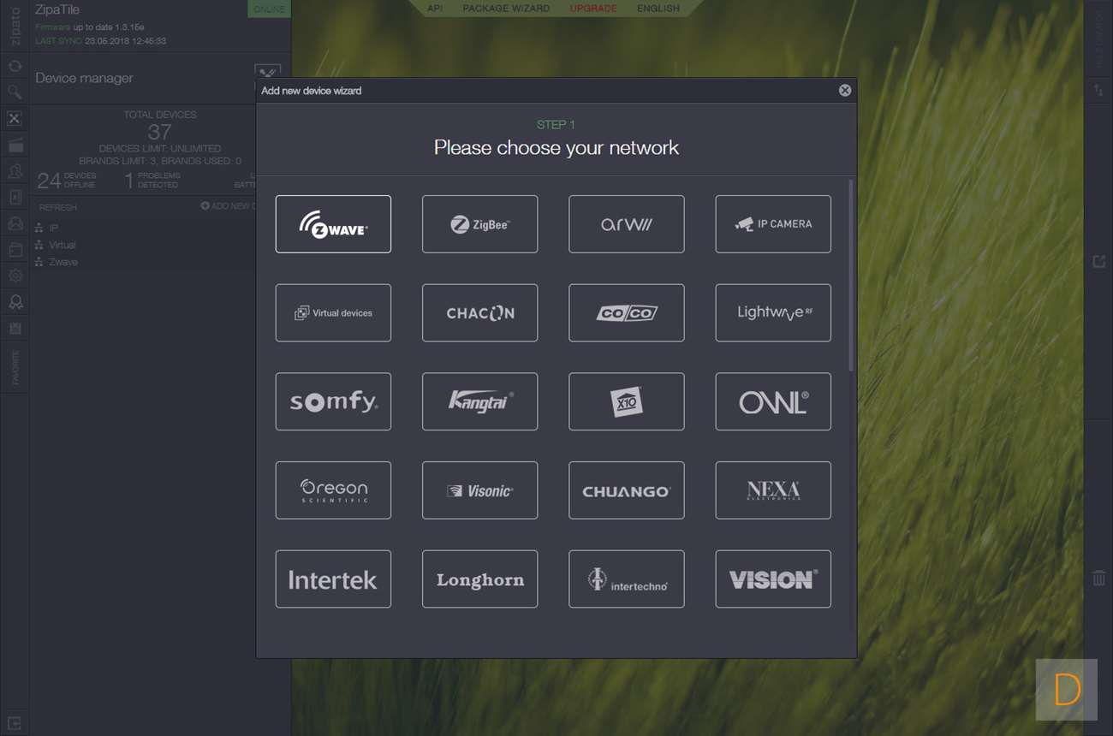
Task: Click Add New Device in Device manager
Action: click(229, 206)
